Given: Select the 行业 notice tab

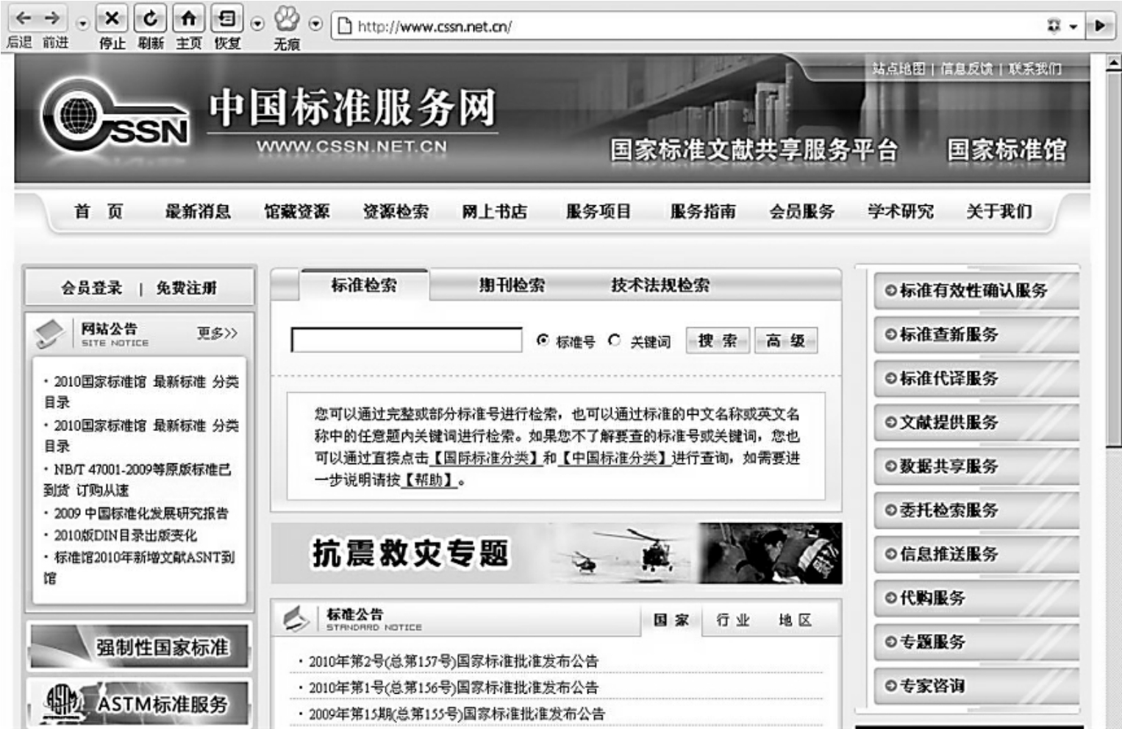Looking at the screenshot, I should pos(733,620).
